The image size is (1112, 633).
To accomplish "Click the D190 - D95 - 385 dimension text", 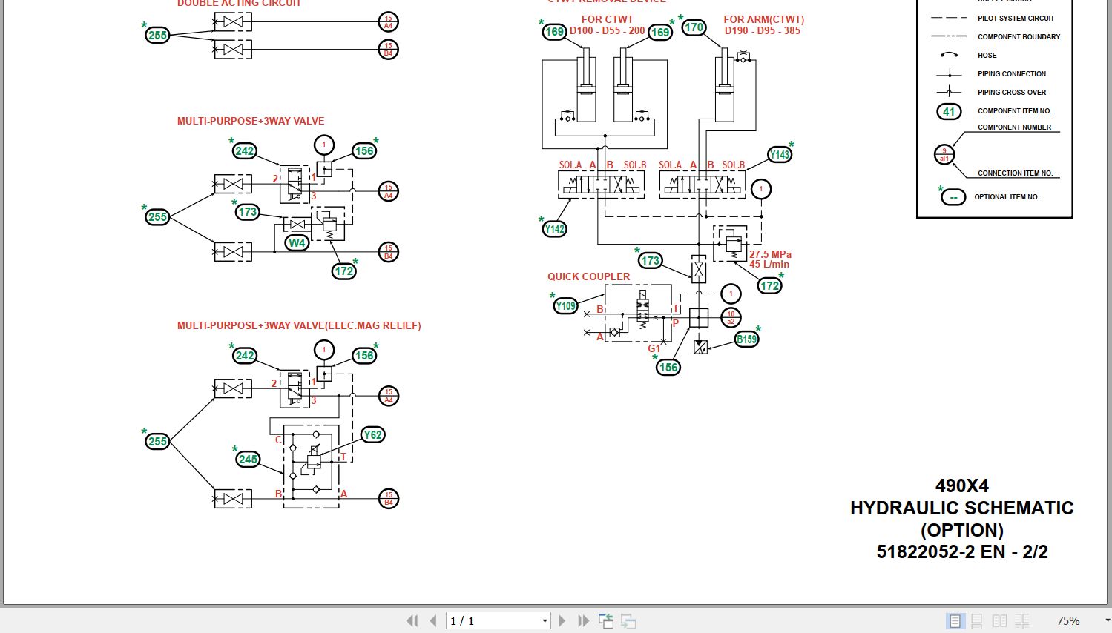I will pos(763,30).
